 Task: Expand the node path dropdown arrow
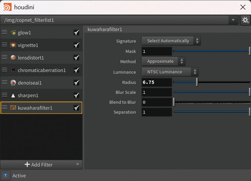click(x=234, y=20)
